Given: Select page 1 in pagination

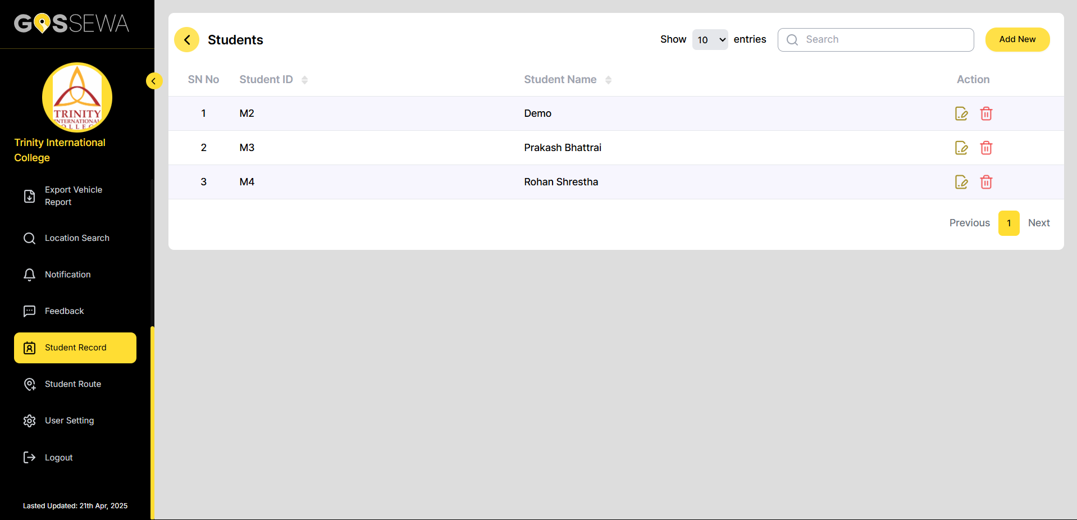Looking at the screenshot, I should click(x=1009, y=223).
